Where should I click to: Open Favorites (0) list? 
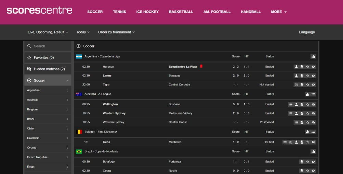48,57
